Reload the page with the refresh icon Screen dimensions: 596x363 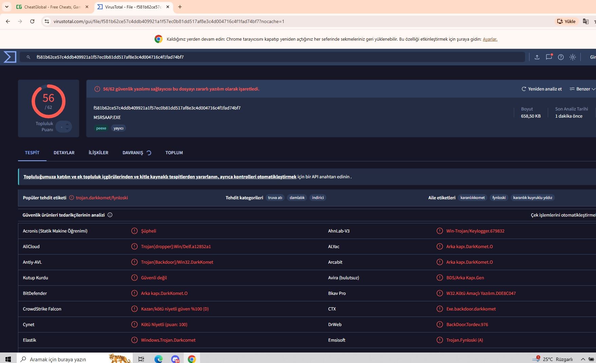click(x=32, y=21)
